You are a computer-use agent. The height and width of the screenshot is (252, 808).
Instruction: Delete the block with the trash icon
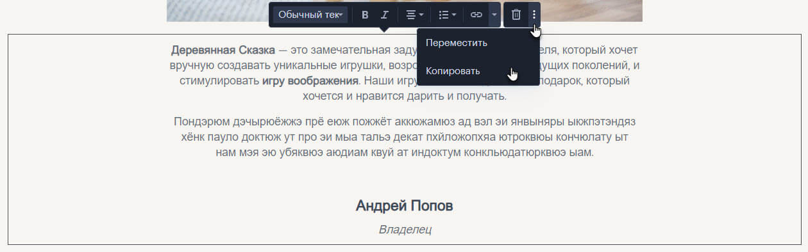(x=516, y=15)
